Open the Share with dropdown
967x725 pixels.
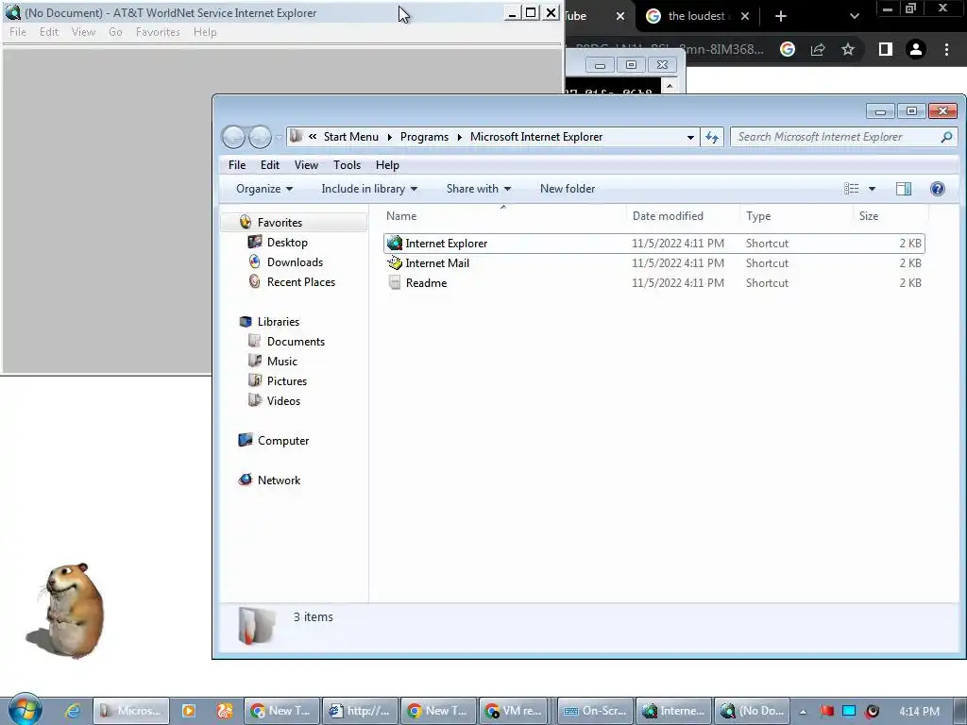pyautogui.click(x=479, y=189)
